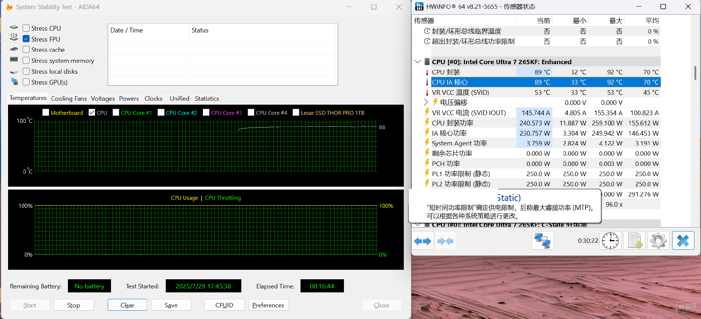Click the AIDA64 flame app icon
Viewport: 701px width, 319px height.
(x=9, y=7)
